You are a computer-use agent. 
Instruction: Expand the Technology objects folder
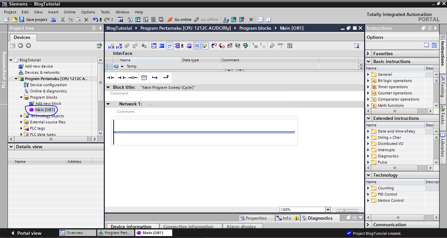(x=22, y=116)
